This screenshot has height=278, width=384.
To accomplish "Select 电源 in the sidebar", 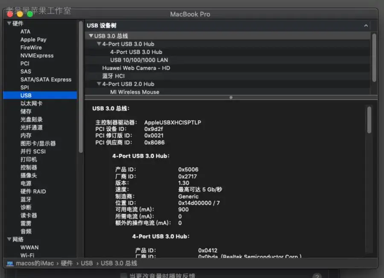I will point(26,183).
